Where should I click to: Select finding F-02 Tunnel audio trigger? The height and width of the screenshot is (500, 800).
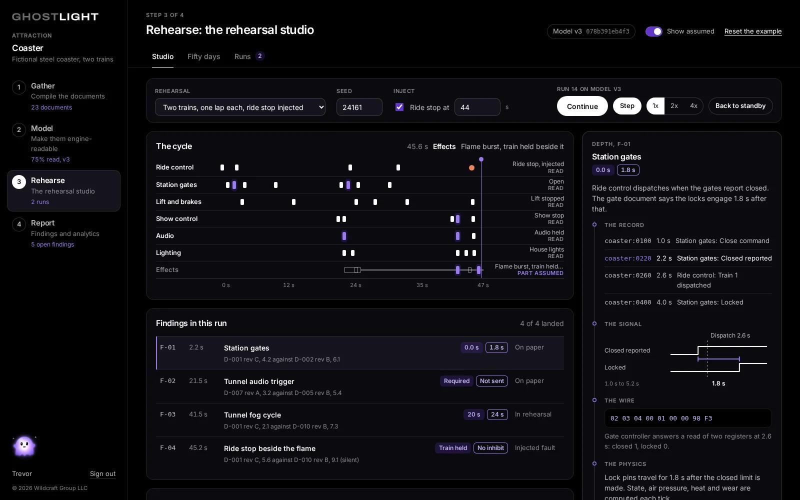point(360,386)
